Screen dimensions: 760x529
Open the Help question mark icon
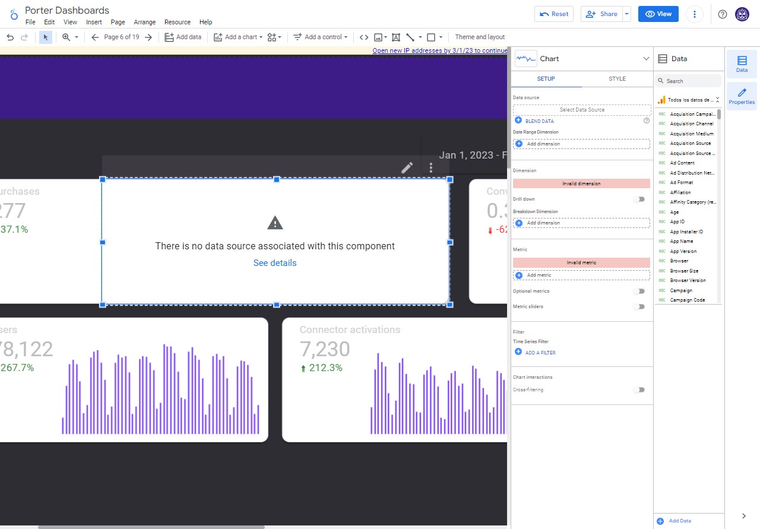point(723,14)
